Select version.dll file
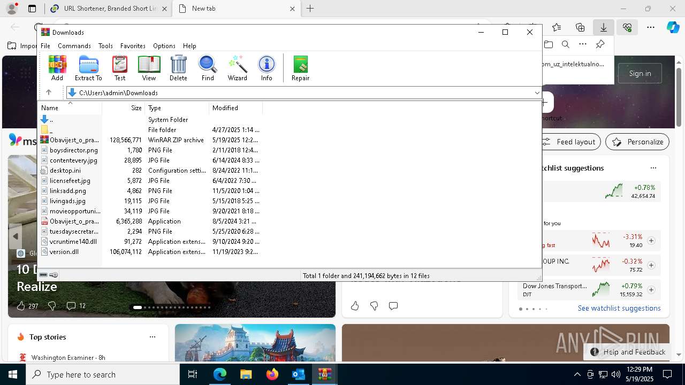 pos(150,252)
